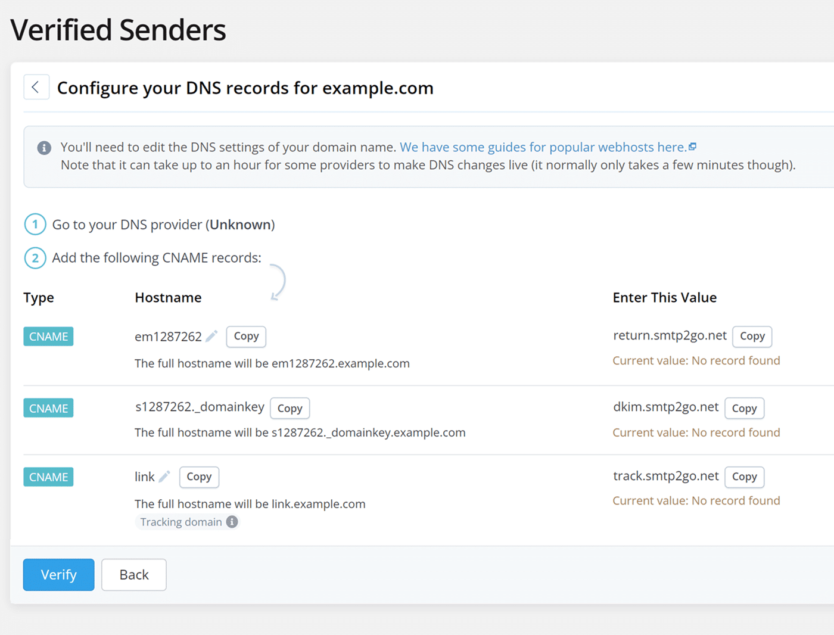The height and width of the screenshot is (635, 834).
Task: Click the info icon on Tracking domain badge
Action: [232, 521]
